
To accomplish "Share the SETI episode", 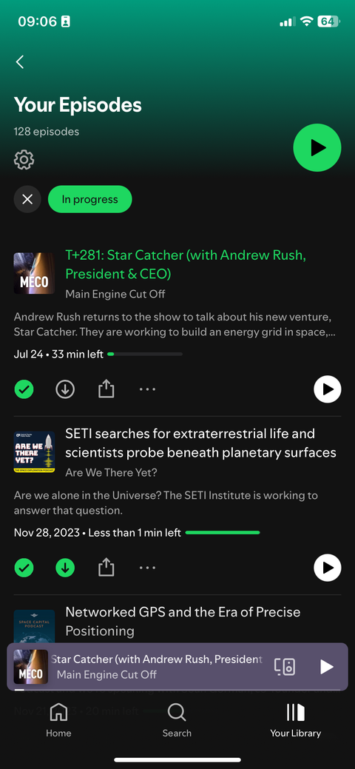I will pos(106,568).
